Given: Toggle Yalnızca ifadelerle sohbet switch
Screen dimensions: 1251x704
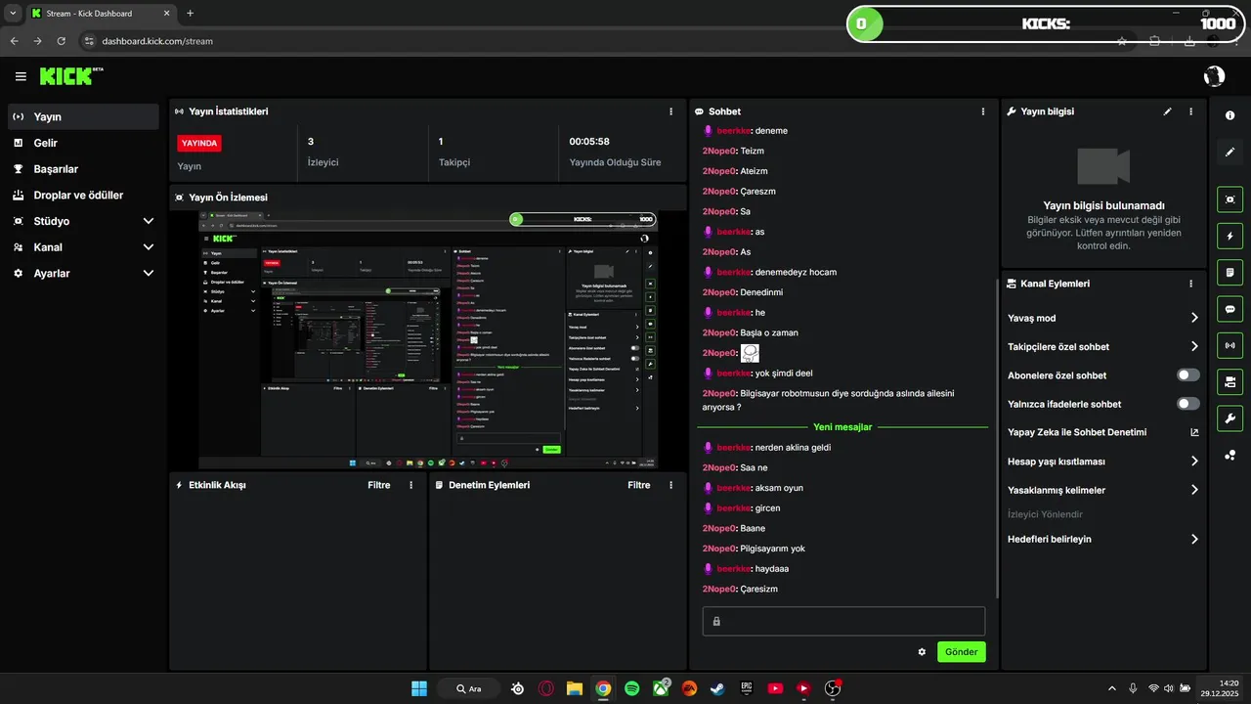Looking at the screenshot, I should click(x=1188, y=404).
